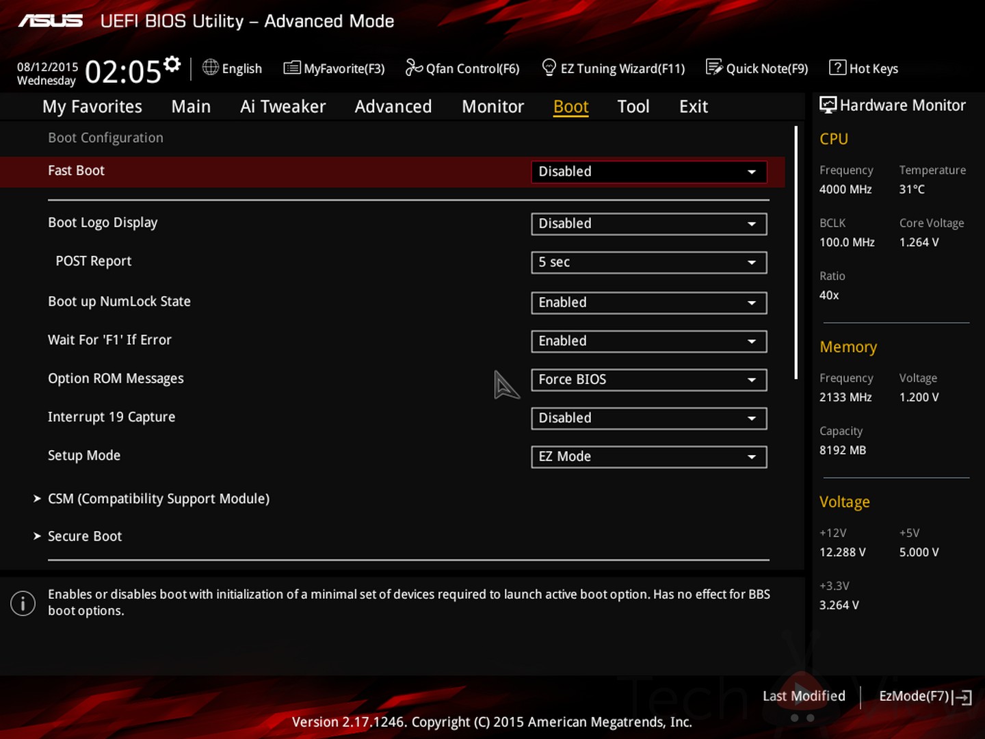Switch to the Monitor tab

pos(492,107)
